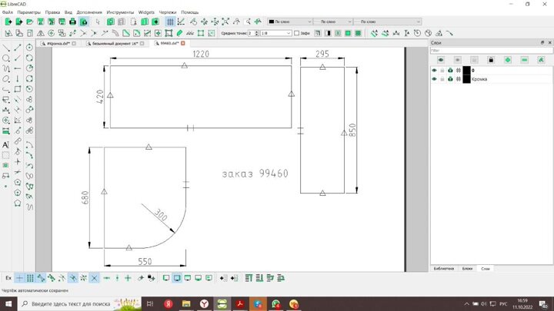Click the Modify layer attributes button
Viewport: 554px width, 311px height.
[x=541, y=60]
